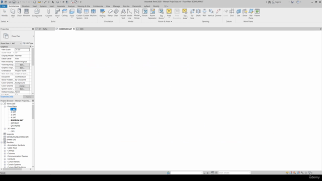Expand the Cable Trays family node
This screenshot has width=322, height=181.
pos(5,148)
